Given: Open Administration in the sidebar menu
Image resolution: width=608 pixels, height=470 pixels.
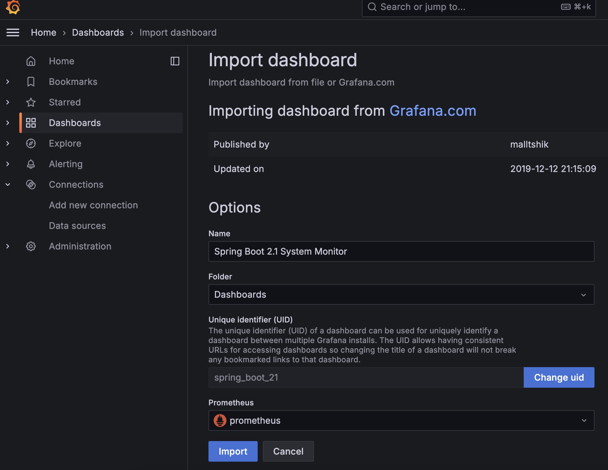Looking at the screenshot, I should tap(80, 246).
